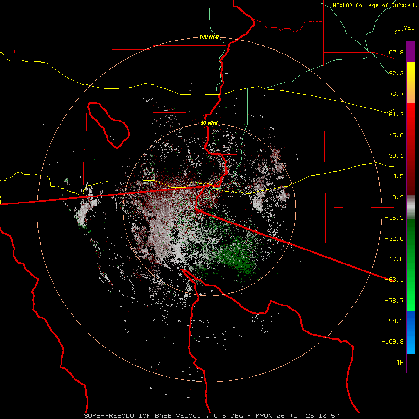Select the VEL legend title
This screenshot has width=419, height=419.
(409, 27)
